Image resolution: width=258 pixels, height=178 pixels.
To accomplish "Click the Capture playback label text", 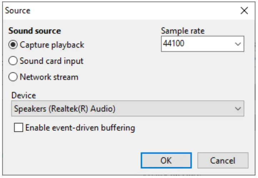I will point(52,45).
